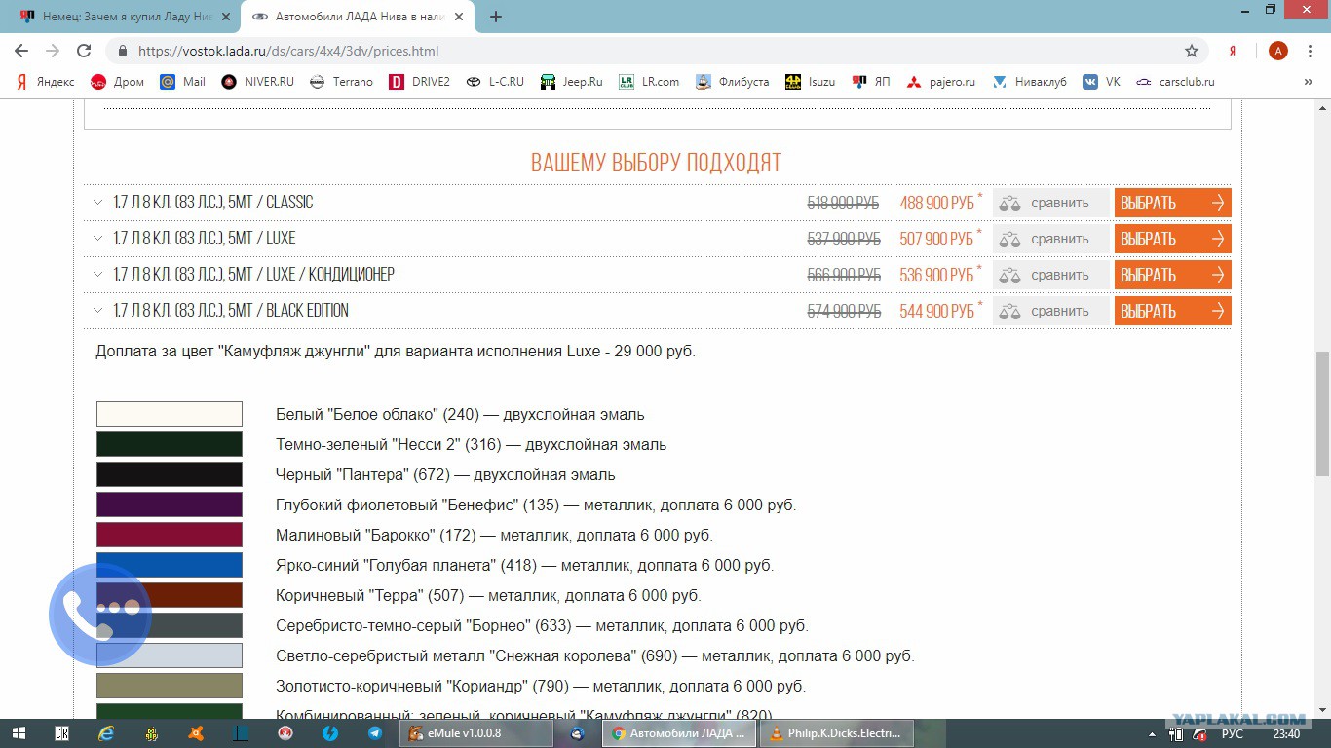Viewport: 1331px width, 748px height.
Task: Click compare scales icon for Black Edition
Action: [1009, 311]
